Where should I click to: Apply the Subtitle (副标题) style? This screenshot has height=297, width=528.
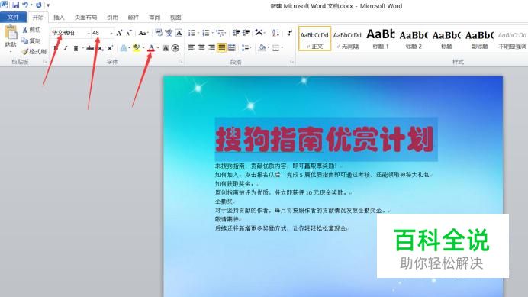tap(479, 39)
